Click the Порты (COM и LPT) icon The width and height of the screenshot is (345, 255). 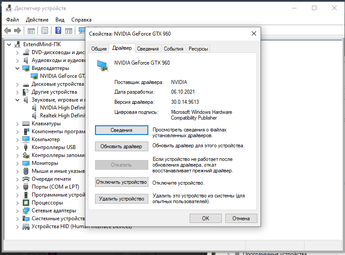26,187
